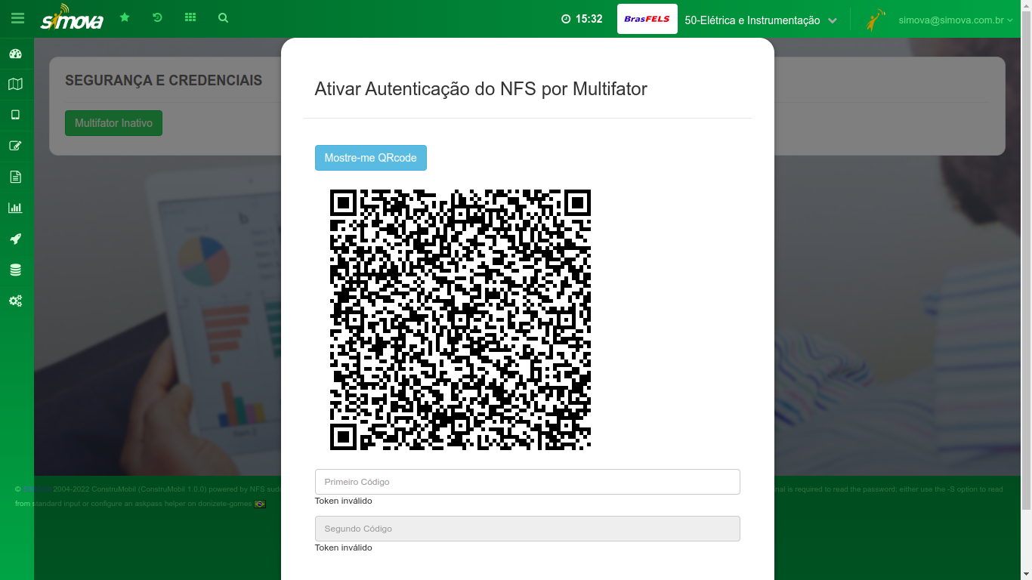Open the dashboard speedometer icon

(16, 53)
